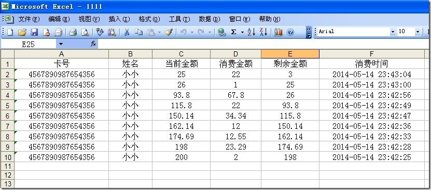Open the 窗口(W) menu

point(240,19)
